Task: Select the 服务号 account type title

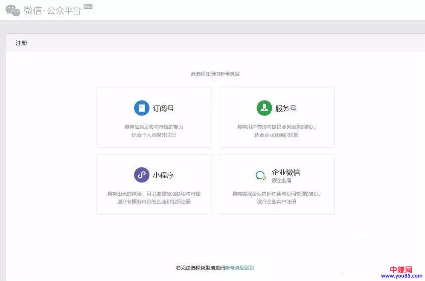Action: pyautogui.click(x=286, y=108)
